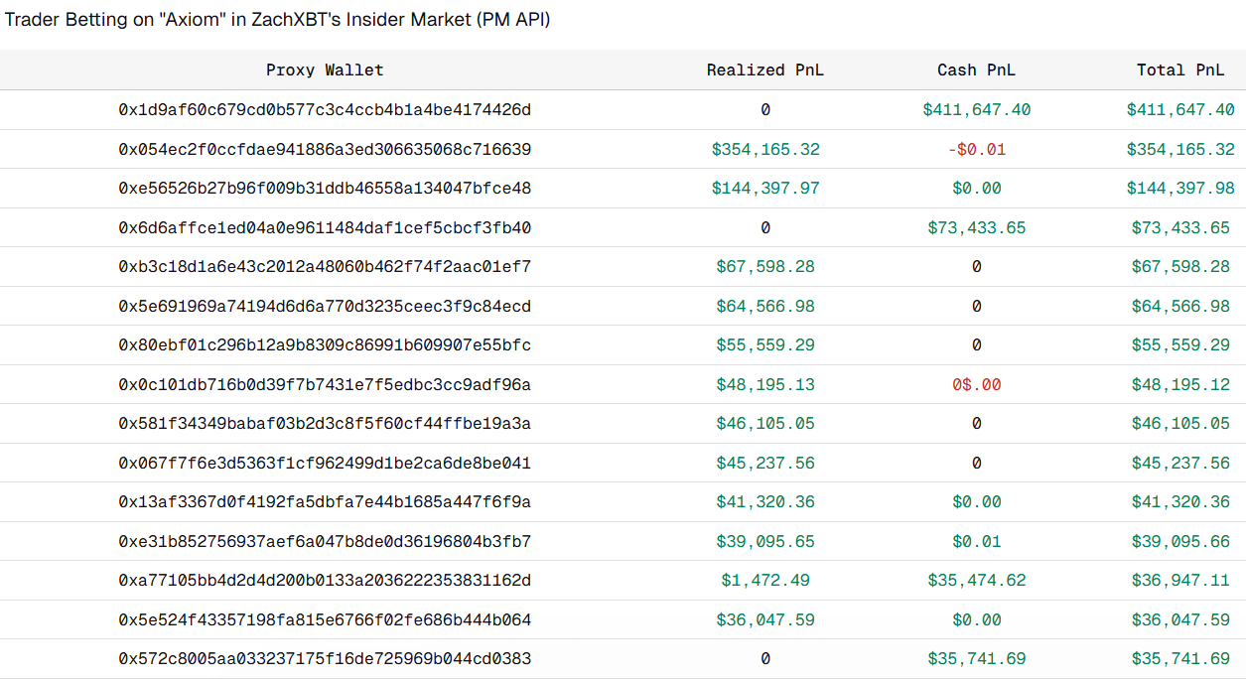
Task: Select bottom wallet 0x572c8005aa033237175f16de725969b044cd0383
Action: pyautogui.click(x=325, y=658)
